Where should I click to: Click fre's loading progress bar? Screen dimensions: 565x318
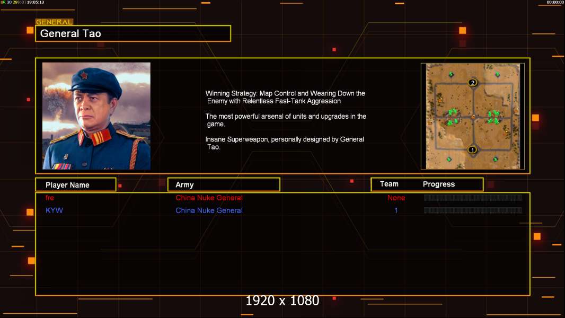pos(473,197)
